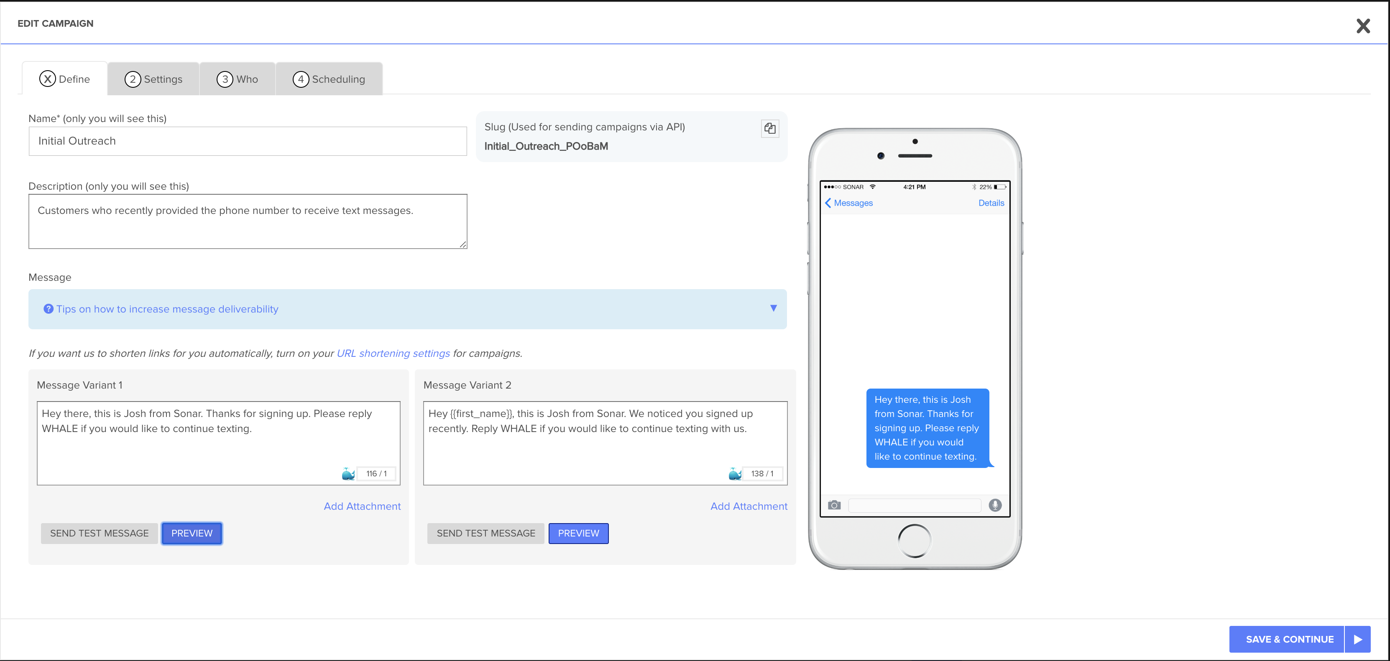
Task: Click the campaign Name input field
Action: pyautogui.click(x=248, y=141)
